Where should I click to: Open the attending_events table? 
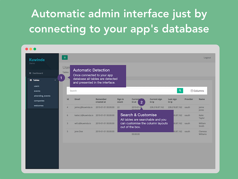42,96
